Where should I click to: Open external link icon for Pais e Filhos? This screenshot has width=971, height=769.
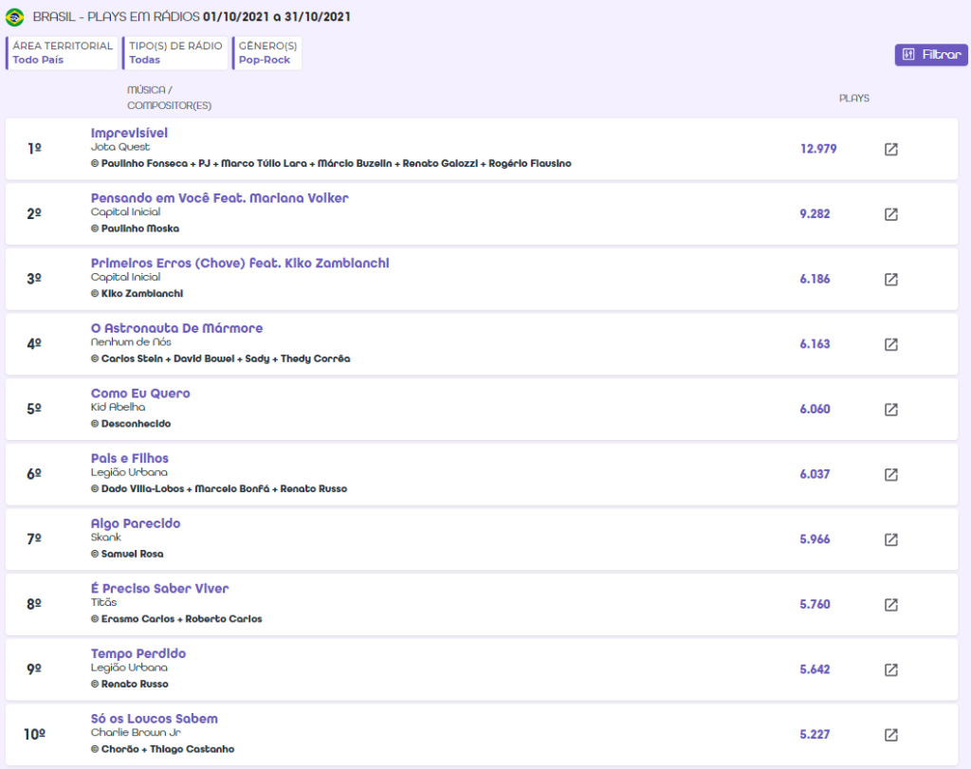[x=890, y=474]
